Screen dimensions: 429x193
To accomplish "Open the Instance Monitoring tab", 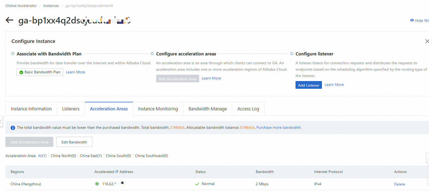I will pos(158,109).
